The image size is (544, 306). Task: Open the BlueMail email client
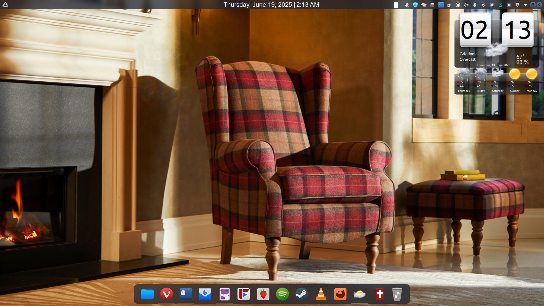(x=205, y=294)
